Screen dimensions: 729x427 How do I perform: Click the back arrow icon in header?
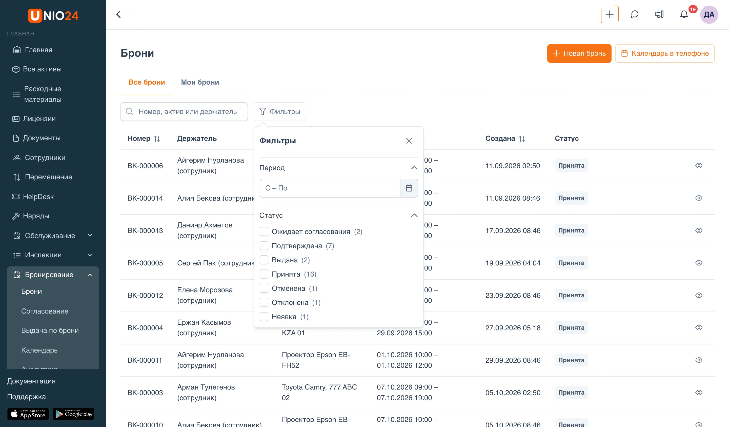[119, 14]
